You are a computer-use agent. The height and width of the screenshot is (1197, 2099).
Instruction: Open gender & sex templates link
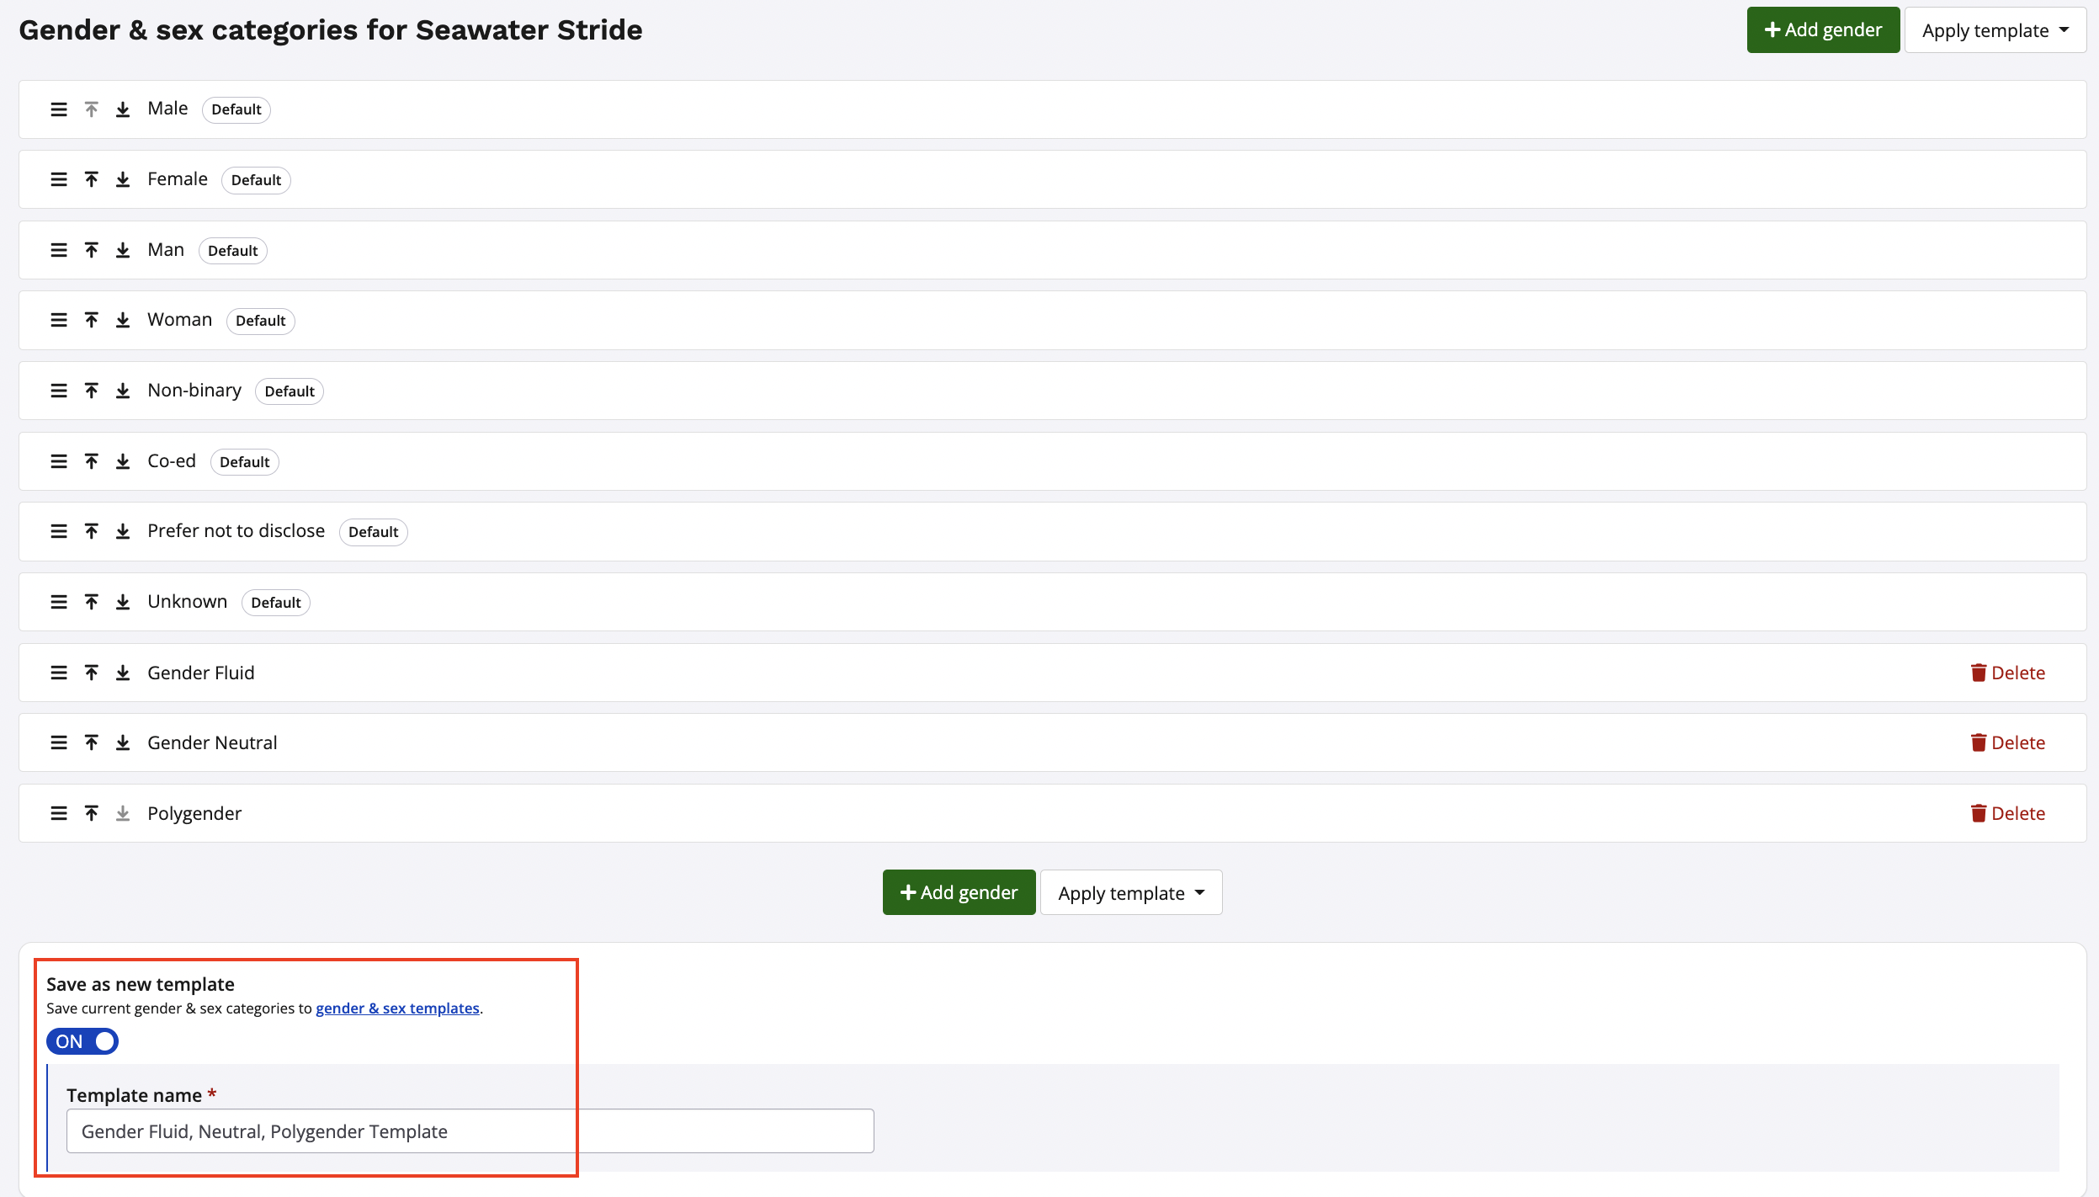tap(397, 1008)
